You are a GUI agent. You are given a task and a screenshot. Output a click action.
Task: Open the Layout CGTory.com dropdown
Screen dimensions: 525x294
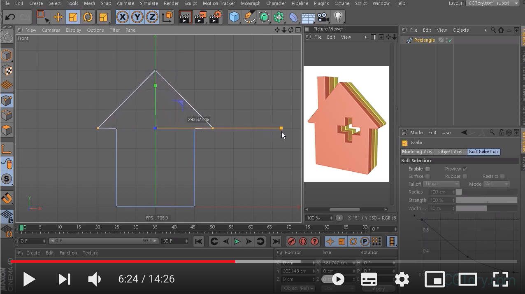click(492, 3)
